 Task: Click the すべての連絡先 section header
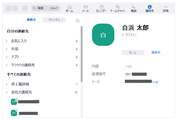(x=19, y=74)
